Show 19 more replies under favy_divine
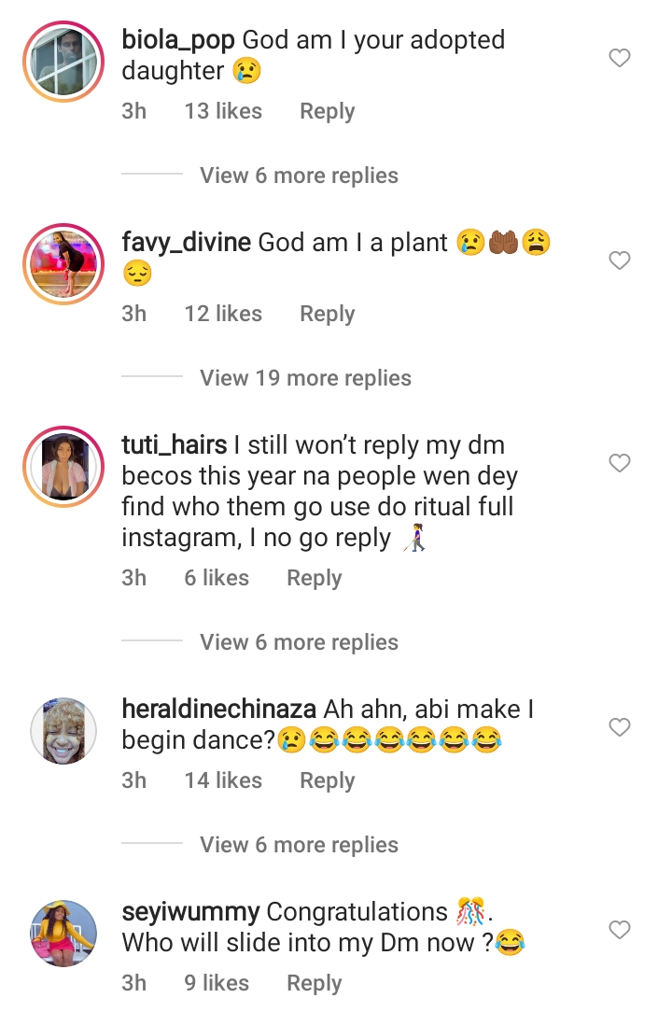The width and height of the screenshot is (672, 1026). tap(305, 378)
